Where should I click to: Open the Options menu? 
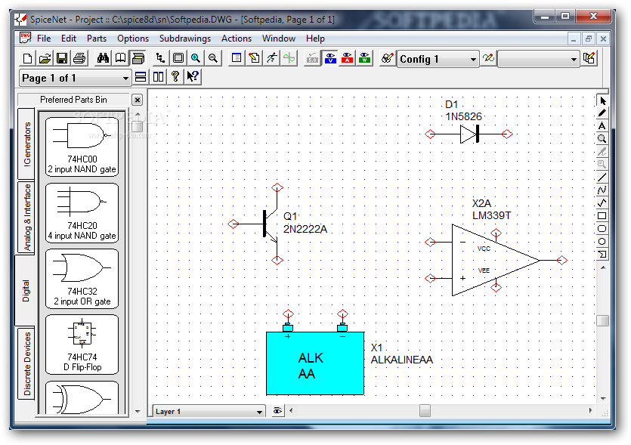(133, 39)
